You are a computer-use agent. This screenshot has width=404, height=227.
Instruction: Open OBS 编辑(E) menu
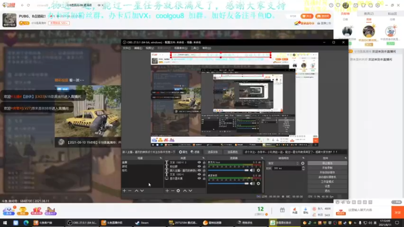tap(138, 48)
